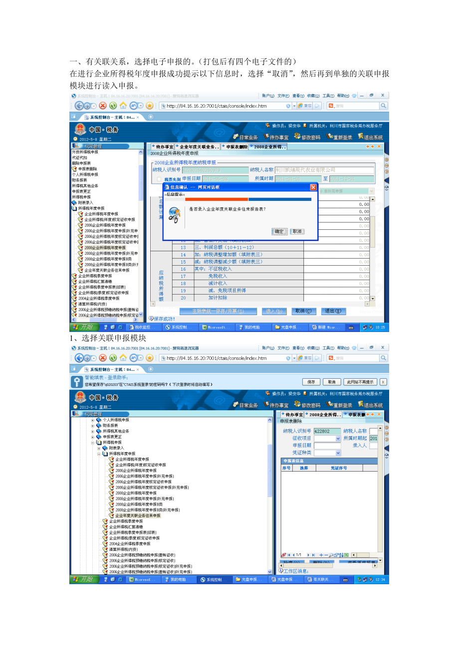Open the 收藏(O) menu in the bottom browser
Viewport: 459px width, 649px height.
coord(313,347)
